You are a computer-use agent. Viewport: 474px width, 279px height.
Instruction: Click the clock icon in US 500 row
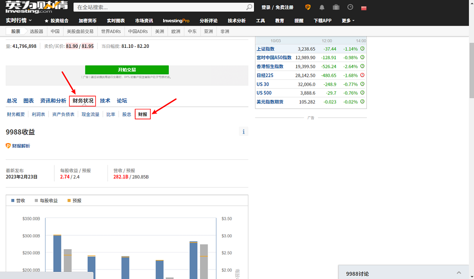tap(362, 93)
